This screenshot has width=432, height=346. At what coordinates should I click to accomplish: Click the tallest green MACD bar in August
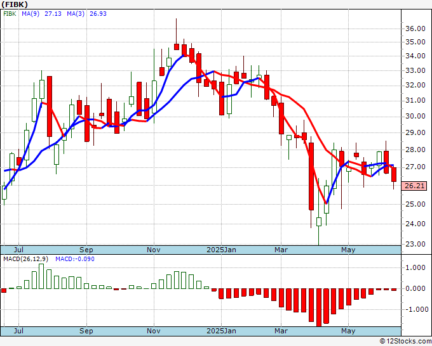pos(41,276)
